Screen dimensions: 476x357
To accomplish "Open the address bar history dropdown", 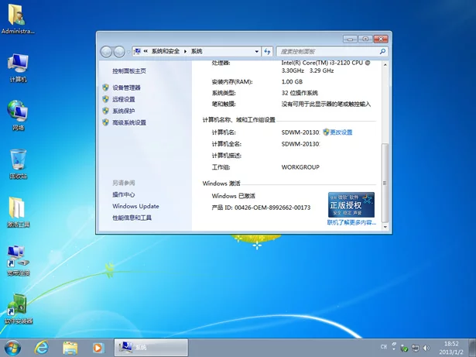I will point(257,52).
